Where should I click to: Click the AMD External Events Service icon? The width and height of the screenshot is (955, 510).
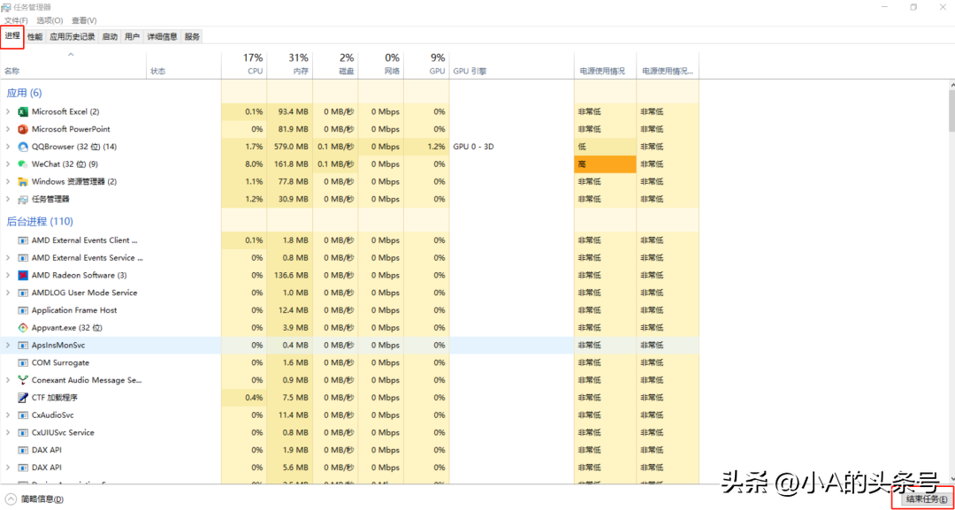click(x=23, y=258)
